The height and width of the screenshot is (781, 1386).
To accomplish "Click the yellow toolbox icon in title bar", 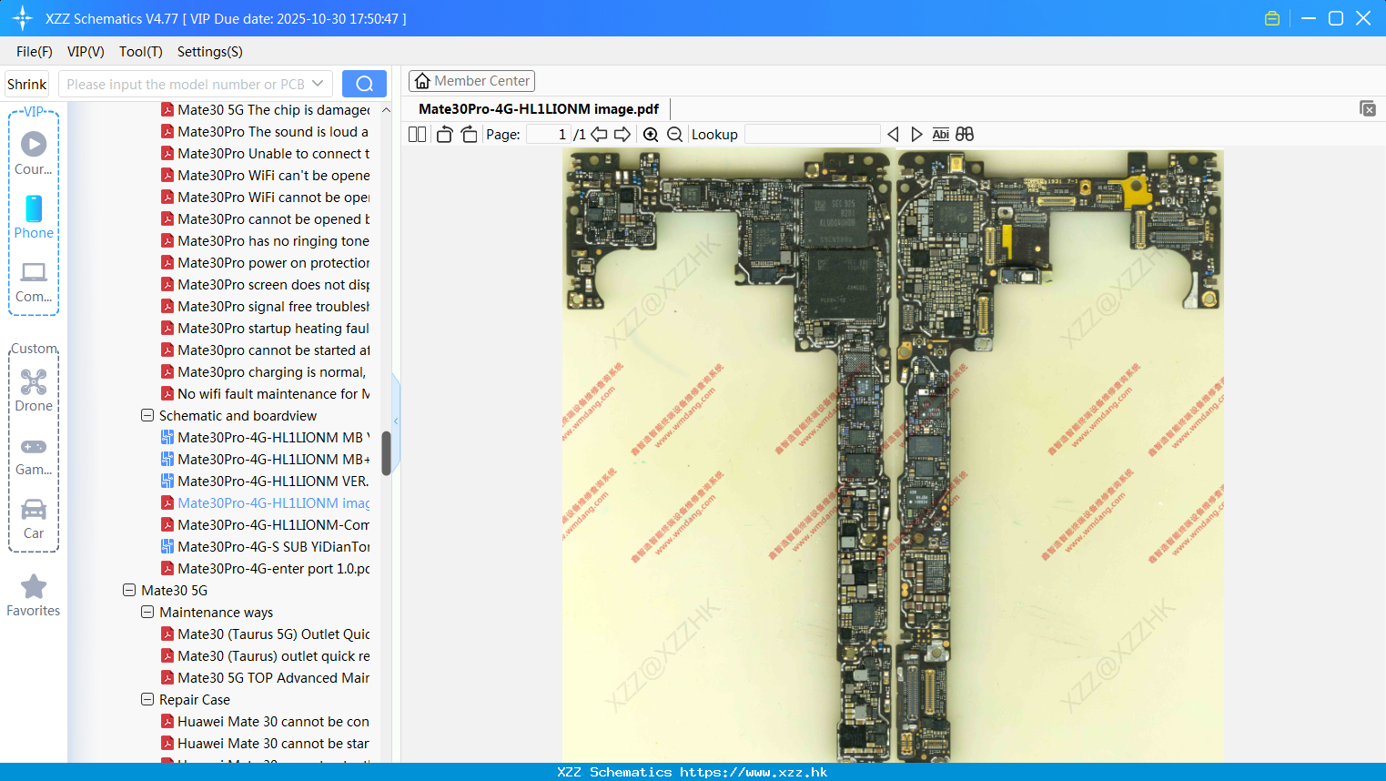I will [1272, 18].
